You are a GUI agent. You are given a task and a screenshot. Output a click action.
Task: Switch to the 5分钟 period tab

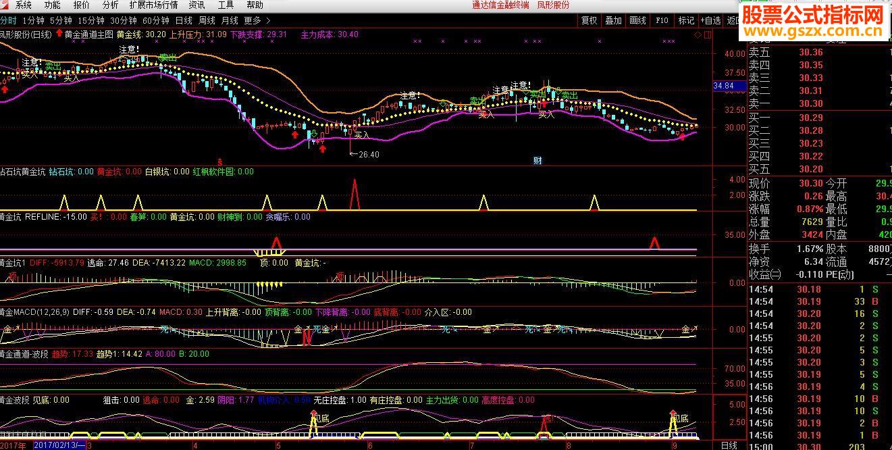(x=61, y=20)
